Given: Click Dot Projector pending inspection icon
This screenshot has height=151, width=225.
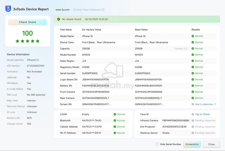Looking at the screenshot, I should point(193,127).
